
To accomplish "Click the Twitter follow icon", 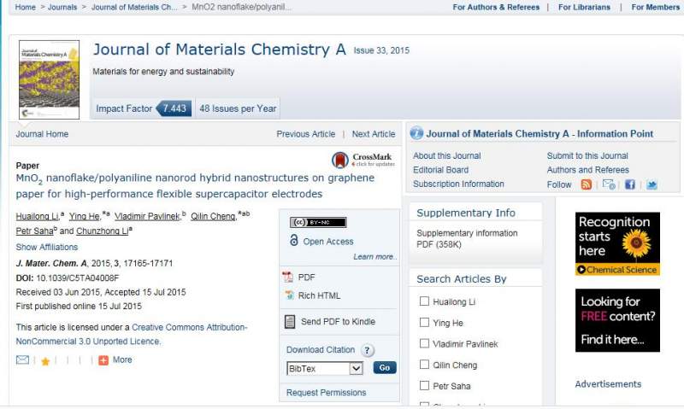I will coord(652,184).
